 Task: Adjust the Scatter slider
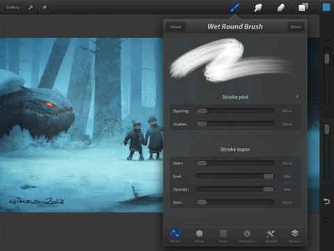click(235, 124)
